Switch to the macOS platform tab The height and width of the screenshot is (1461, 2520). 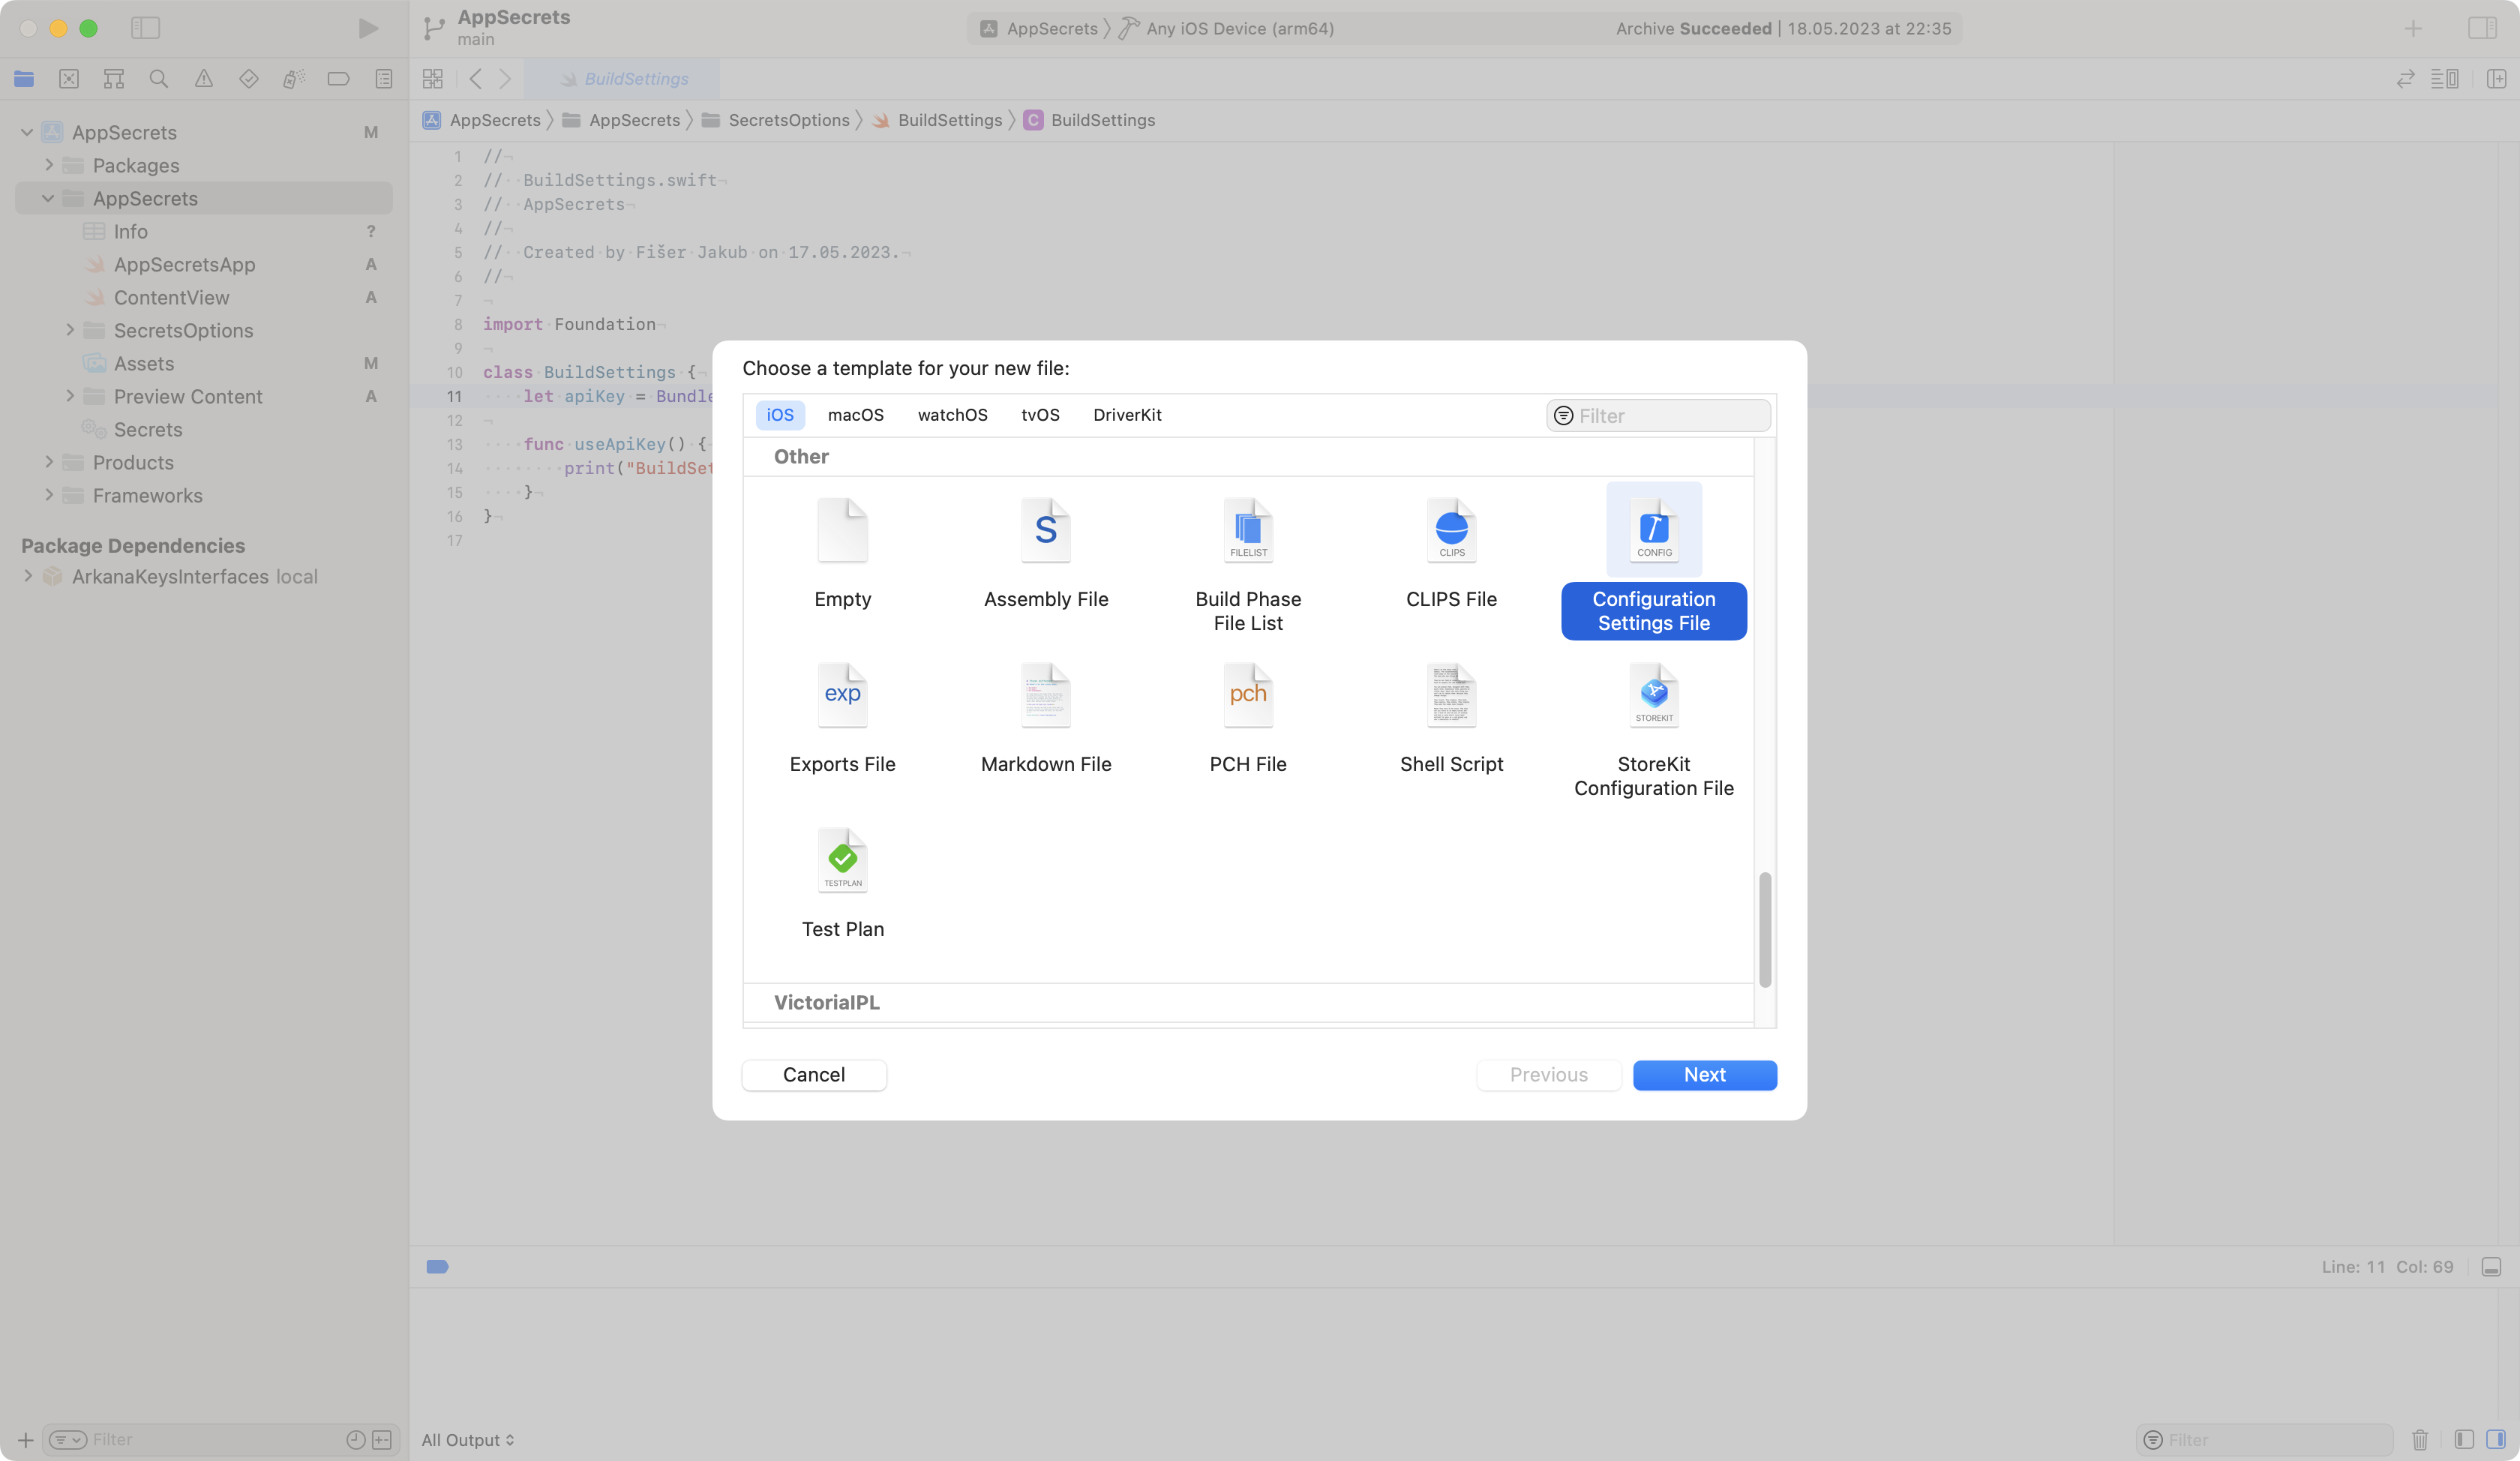tap(856, 415)
